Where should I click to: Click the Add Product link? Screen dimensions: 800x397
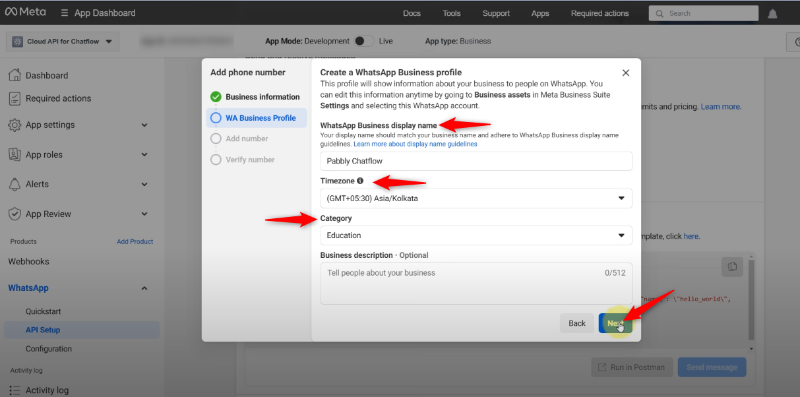pyautogui.click(x=135, y=241)
